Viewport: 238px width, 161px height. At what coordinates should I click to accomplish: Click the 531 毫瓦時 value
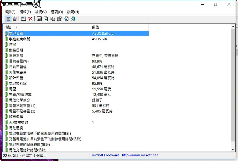click(100, 105)
